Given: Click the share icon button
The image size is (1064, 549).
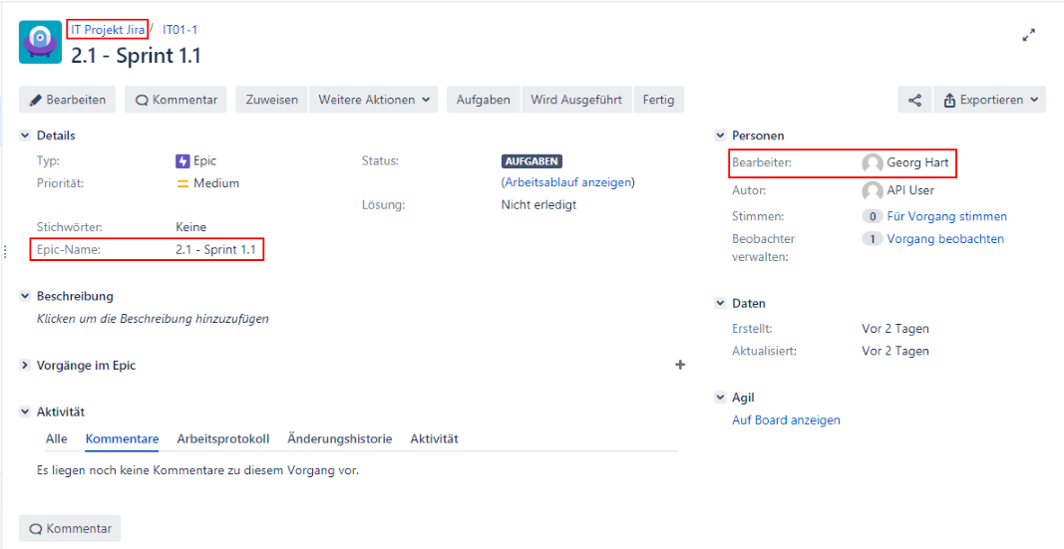Looking at the screenshot, I should 914,100.
